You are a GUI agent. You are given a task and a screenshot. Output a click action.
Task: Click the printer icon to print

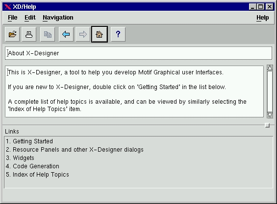(x=29, y=34)
